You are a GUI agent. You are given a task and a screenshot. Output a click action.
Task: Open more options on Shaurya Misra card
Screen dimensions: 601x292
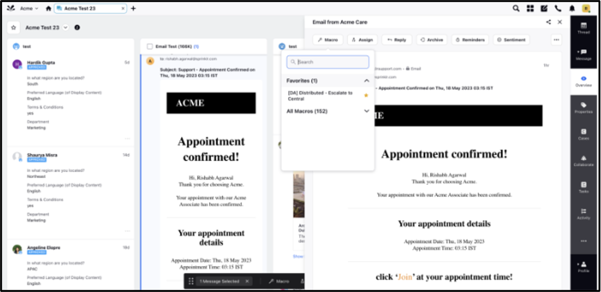pos(127,231)
